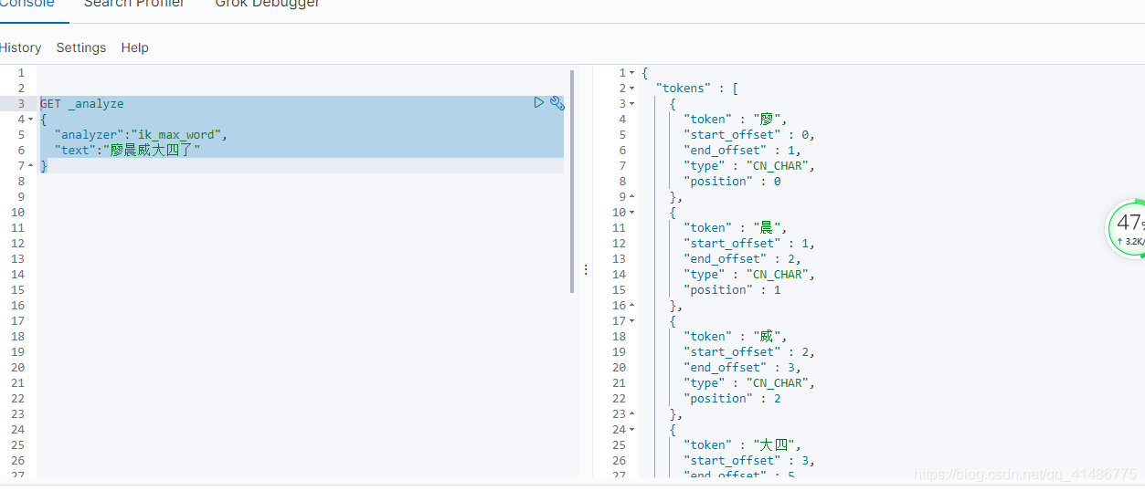1145x491 pixels.
Task: Click empty editor line number 10
Action: pyautogui.click(x=18, y=213)
